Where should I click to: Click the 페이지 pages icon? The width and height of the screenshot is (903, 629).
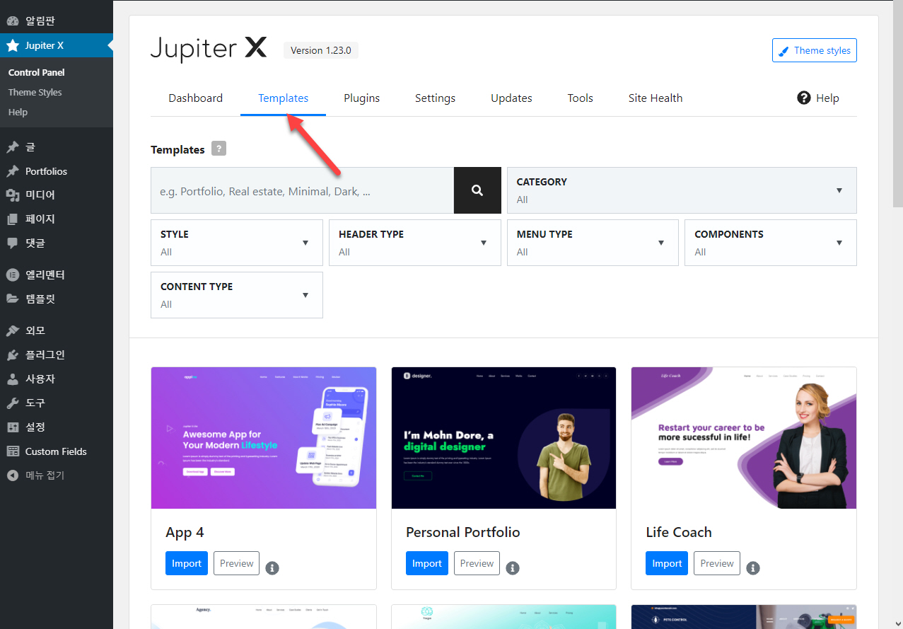click(x=13, y=219)
